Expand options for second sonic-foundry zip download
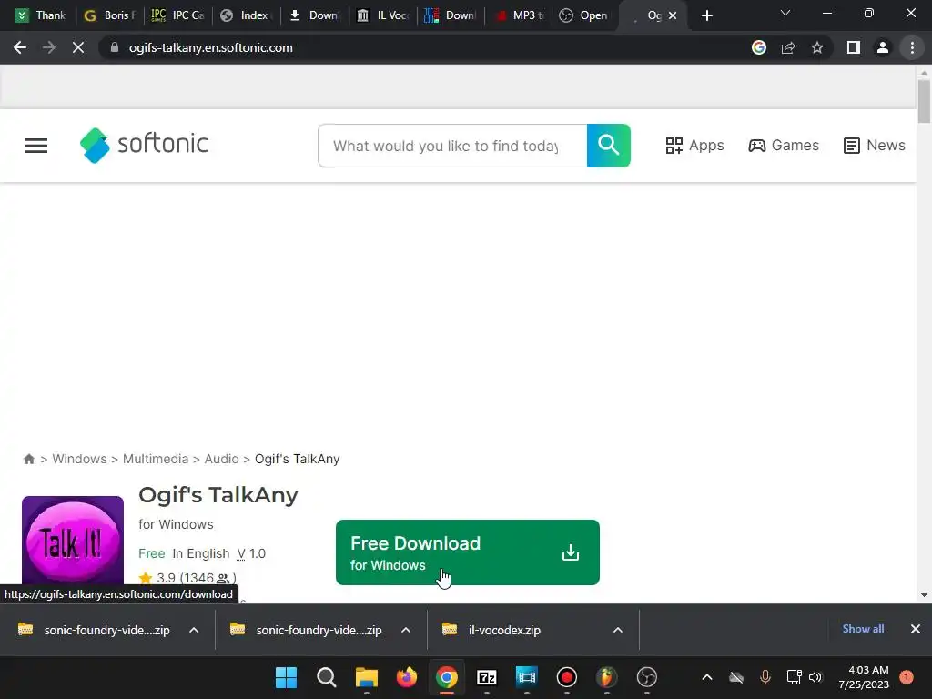 coord(406,630)
